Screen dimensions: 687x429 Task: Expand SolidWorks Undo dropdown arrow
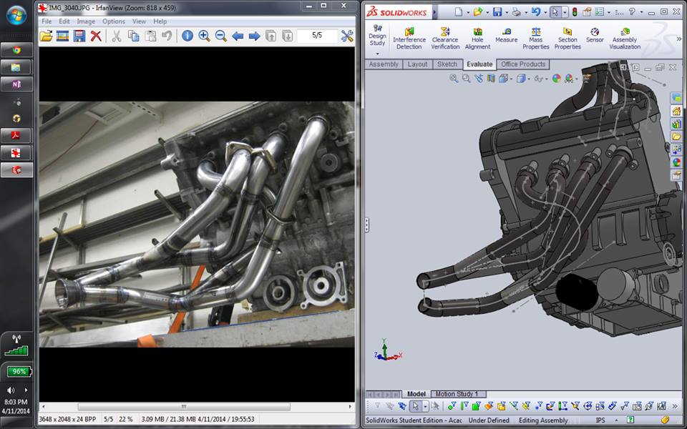(544, 12)
